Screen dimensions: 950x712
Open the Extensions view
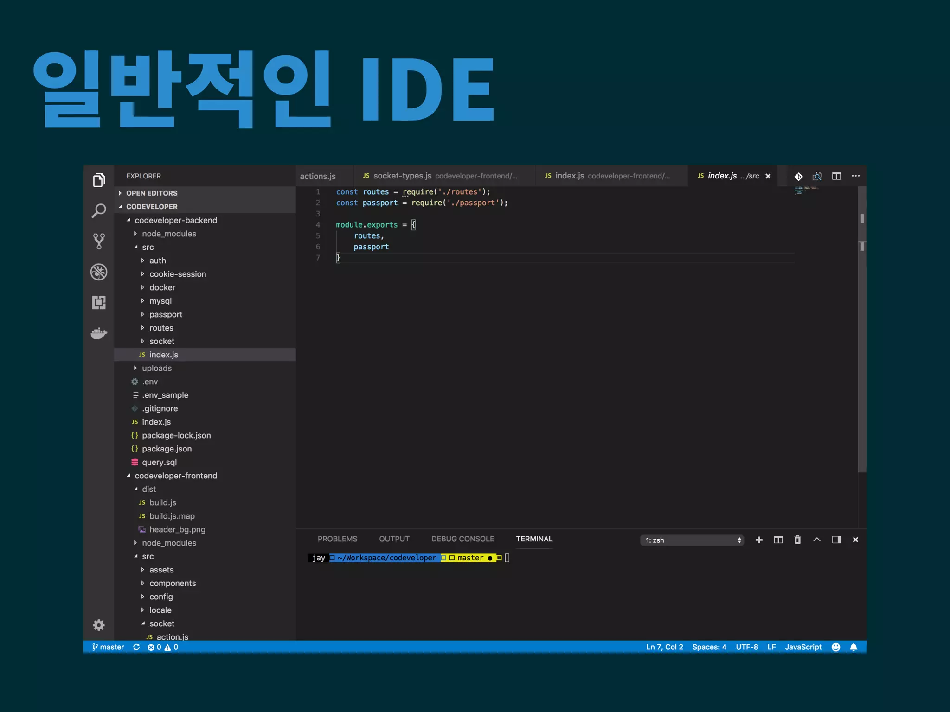99,303
